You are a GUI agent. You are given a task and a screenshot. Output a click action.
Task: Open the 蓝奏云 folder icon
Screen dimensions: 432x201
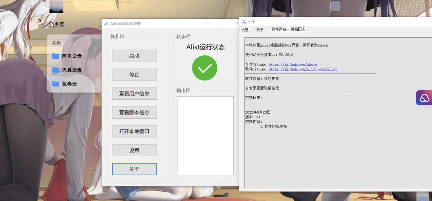56,84
